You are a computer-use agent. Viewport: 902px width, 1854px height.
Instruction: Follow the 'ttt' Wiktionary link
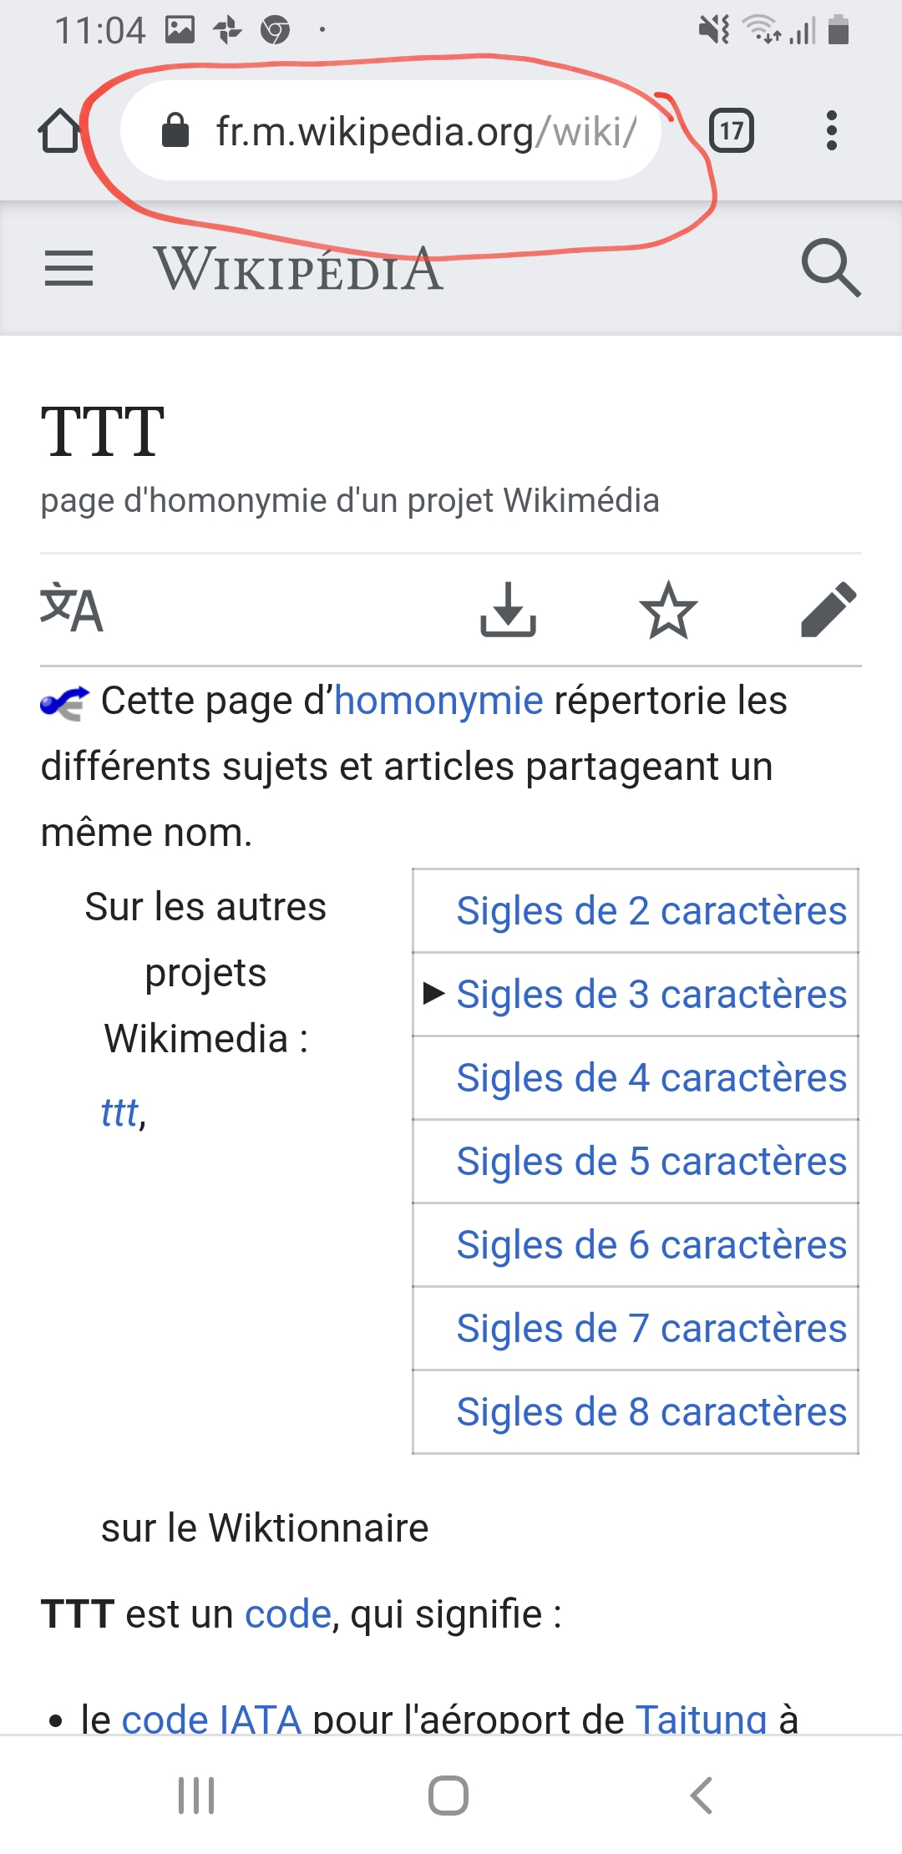pyautogui.click(x=119, y=1112)
